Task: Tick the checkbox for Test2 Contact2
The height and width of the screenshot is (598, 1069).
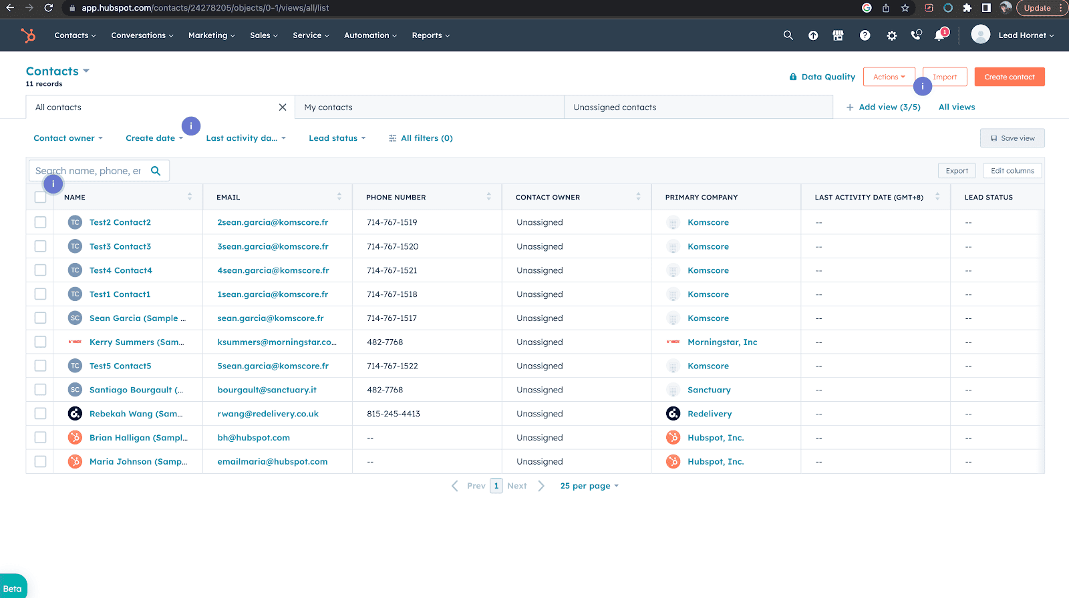Action: click(41, 222)
